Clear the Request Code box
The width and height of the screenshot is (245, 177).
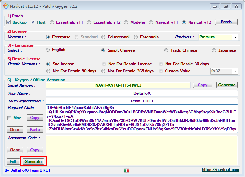[x=15, y=130]
